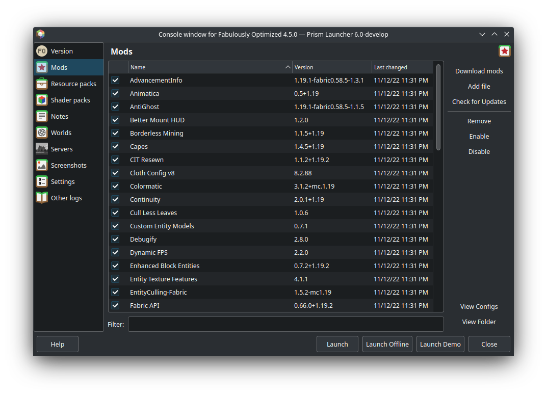Screen dimensions: 547x395
Task: Uncheck the AdvancementInfo mod checkbox
Action: tap(116, 80)
